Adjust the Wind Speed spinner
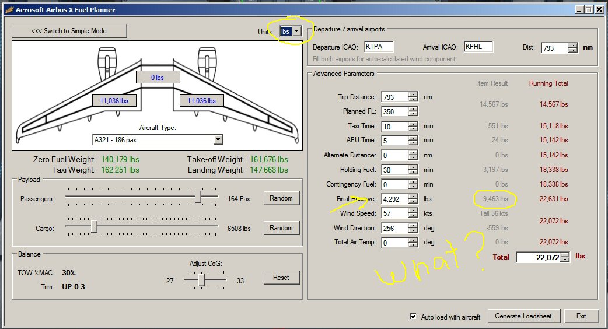This screenshot has height=329, width=608. pos(413,213)
